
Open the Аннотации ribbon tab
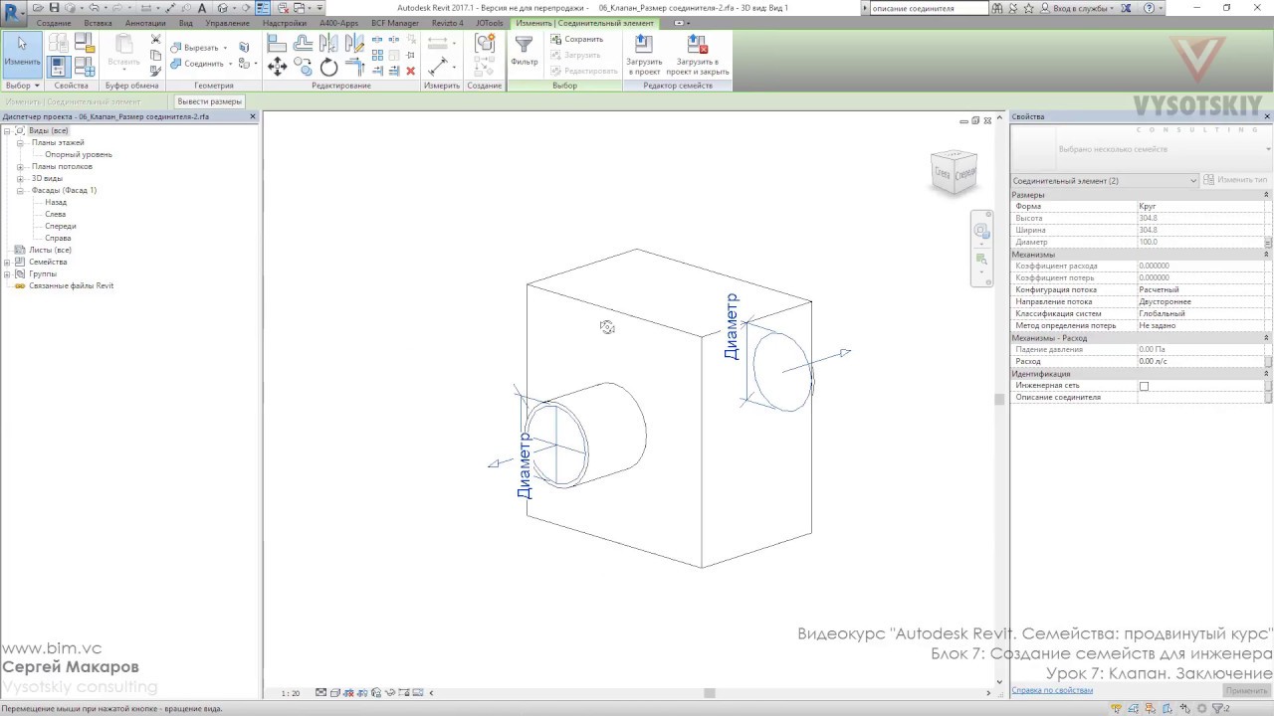pyautogui.click(x=145, y=23)
